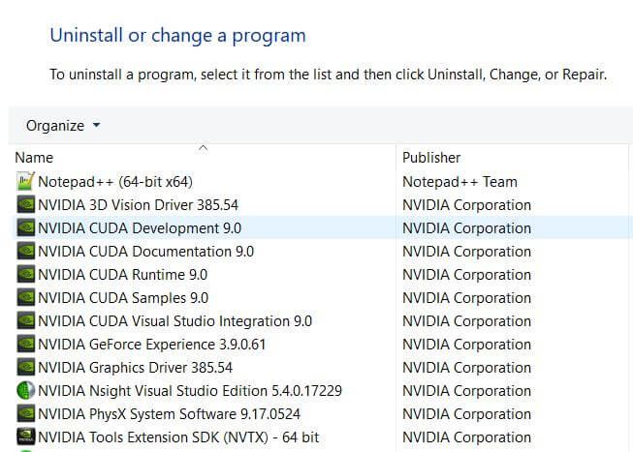This screenshot has width=633, height=452.
Task: Select NVIDIA Graphics Driver 385.54 entry
Action: [x=136, y=368]
